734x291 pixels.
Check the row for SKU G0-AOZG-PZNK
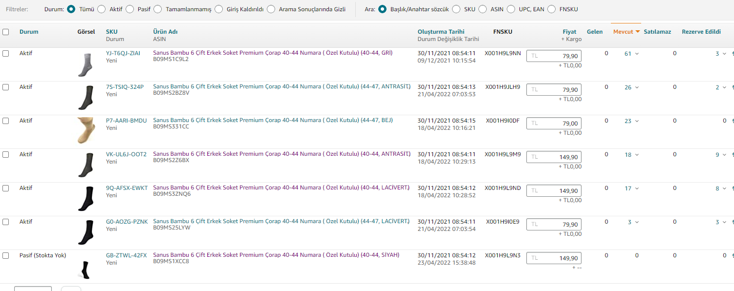click(x=6, y=222)
